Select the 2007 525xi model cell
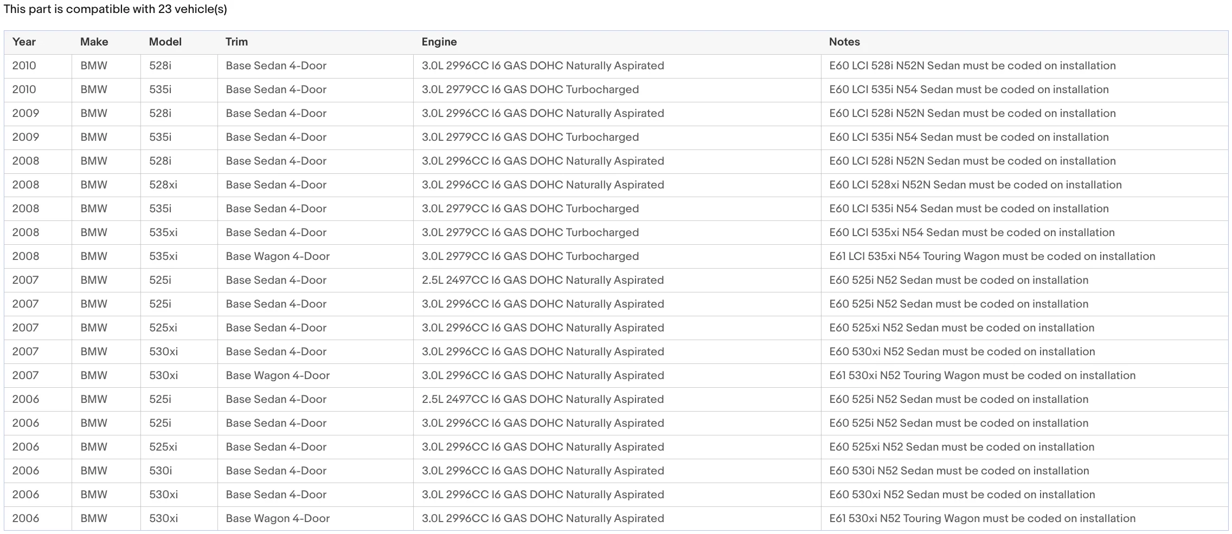 tap(163, 328)
